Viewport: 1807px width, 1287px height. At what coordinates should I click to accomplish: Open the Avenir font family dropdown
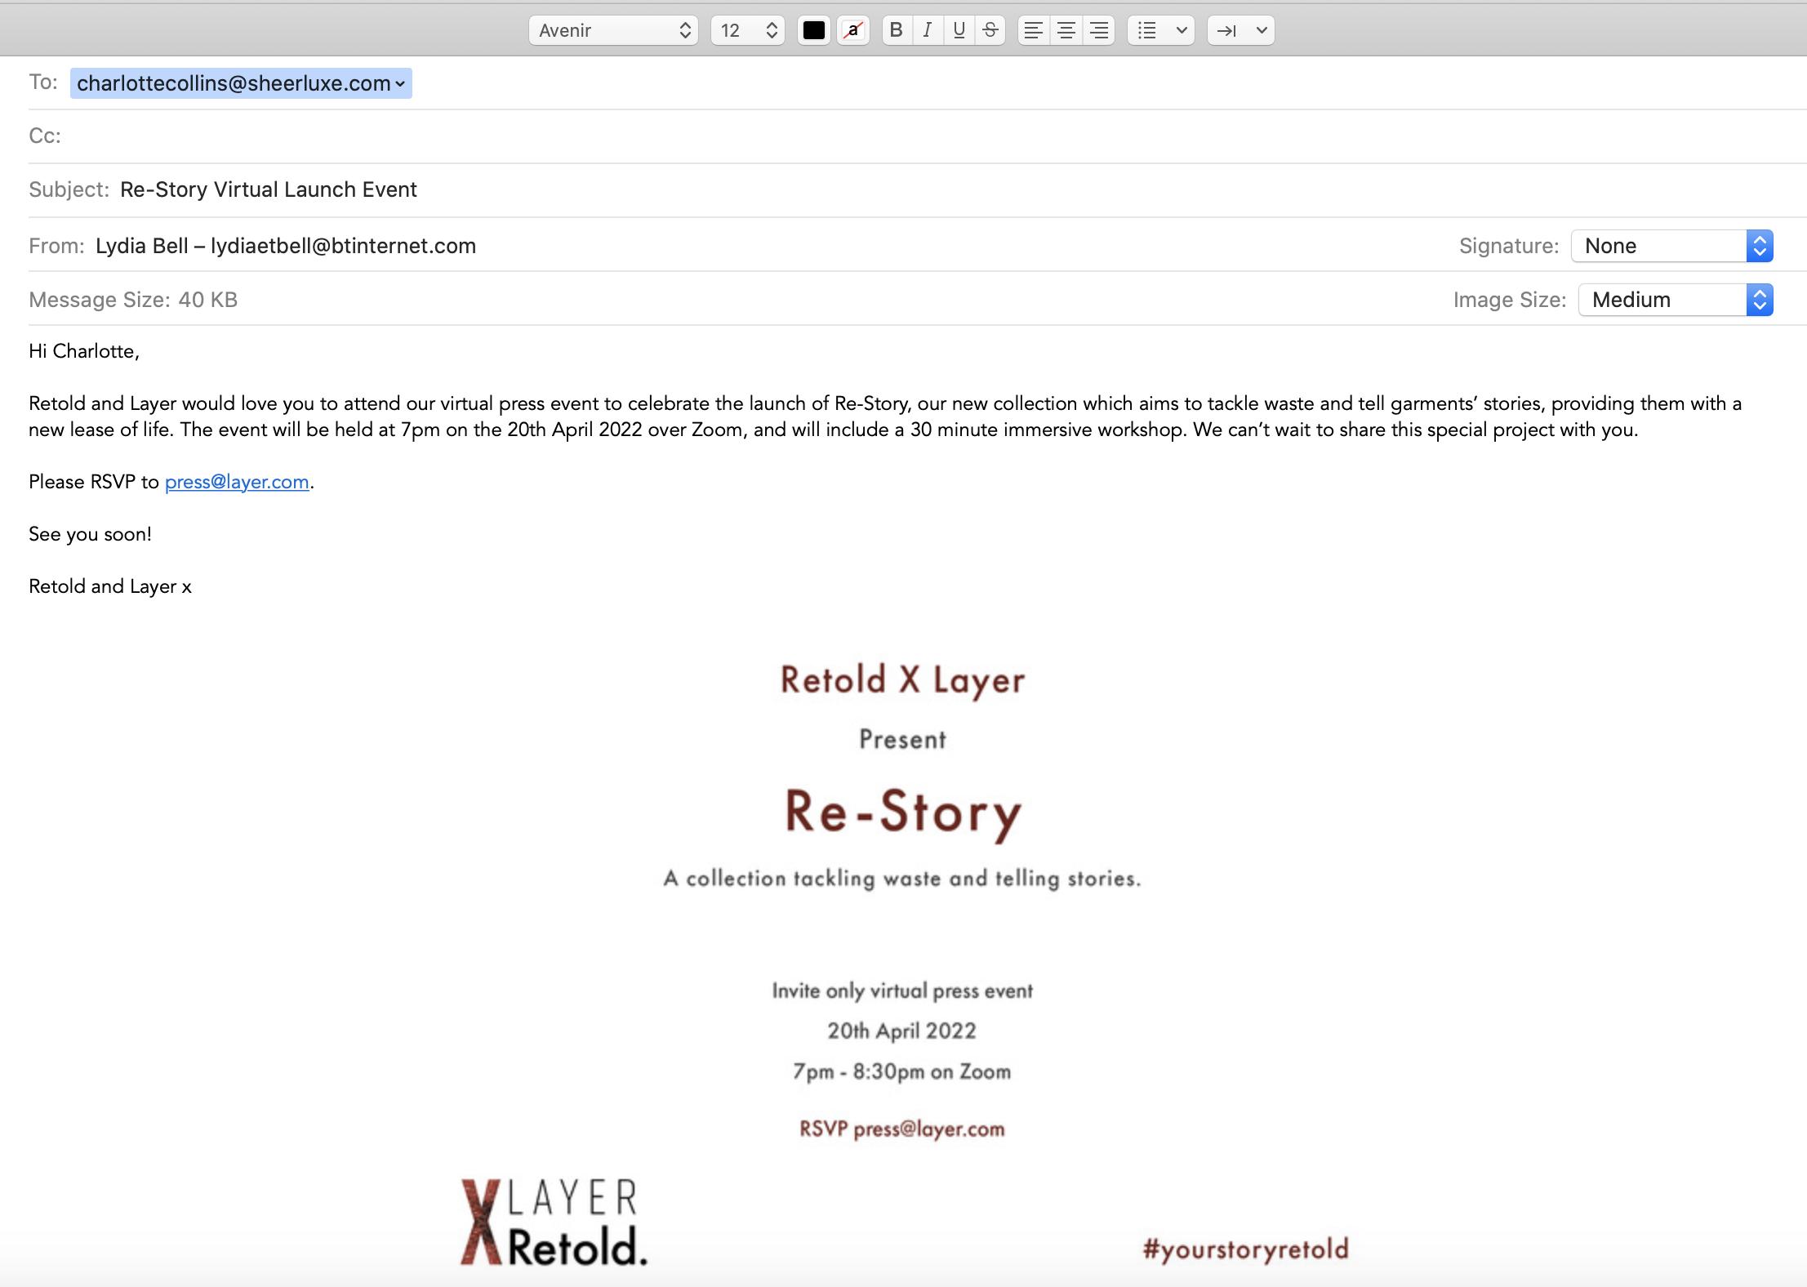point(613,30)
